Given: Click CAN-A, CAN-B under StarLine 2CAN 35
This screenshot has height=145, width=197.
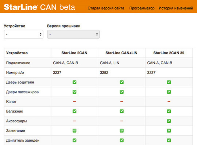Looking at the screenshot, I should click(160, 63).
